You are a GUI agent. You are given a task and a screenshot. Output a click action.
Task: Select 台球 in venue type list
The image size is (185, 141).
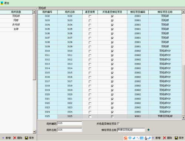(16, 29)
